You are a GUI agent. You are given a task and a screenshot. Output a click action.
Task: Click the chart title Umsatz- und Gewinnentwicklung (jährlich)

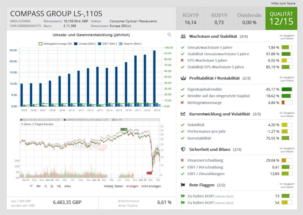tap(91, 35)
